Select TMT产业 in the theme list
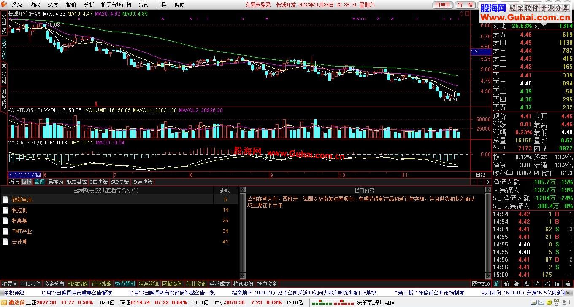Viewport: 574px width, 307px height. coord(22,231)
